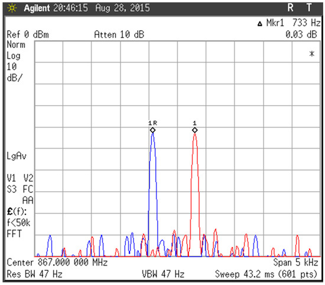The image size is (325, 285).
Task: Click the 0.03 dB marker amplitude readout
Action: pyautogui.click(x=301, y=34)
